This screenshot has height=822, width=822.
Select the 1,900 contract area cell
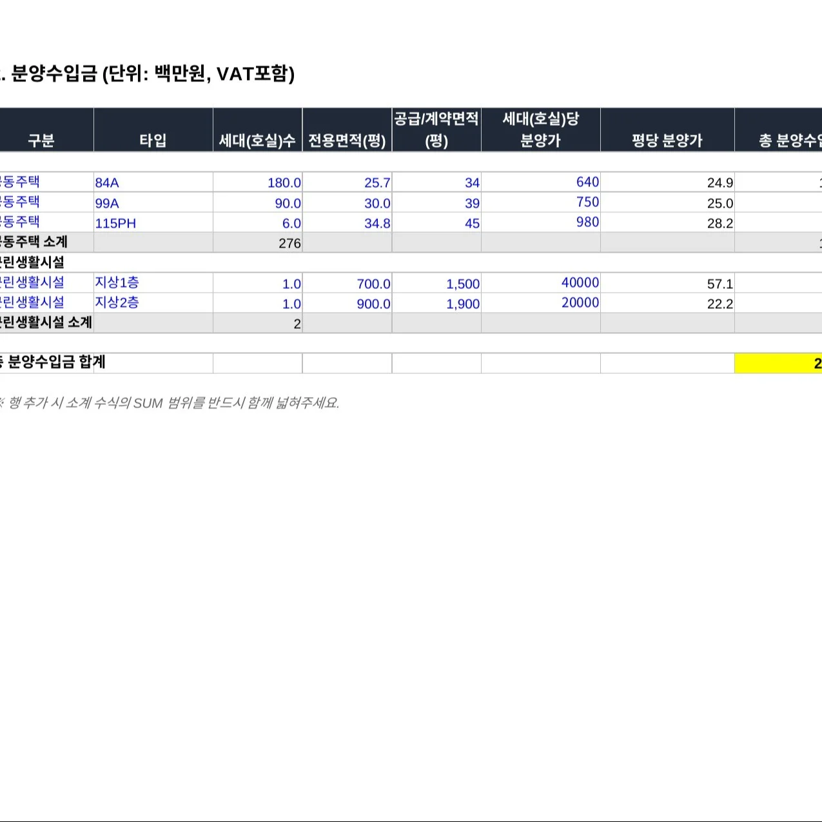click(436, 303)
